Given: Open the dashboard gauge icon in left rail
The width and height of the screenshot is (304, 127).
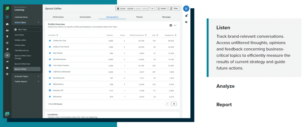Looking at the screenshot, I should coord(7,24).
